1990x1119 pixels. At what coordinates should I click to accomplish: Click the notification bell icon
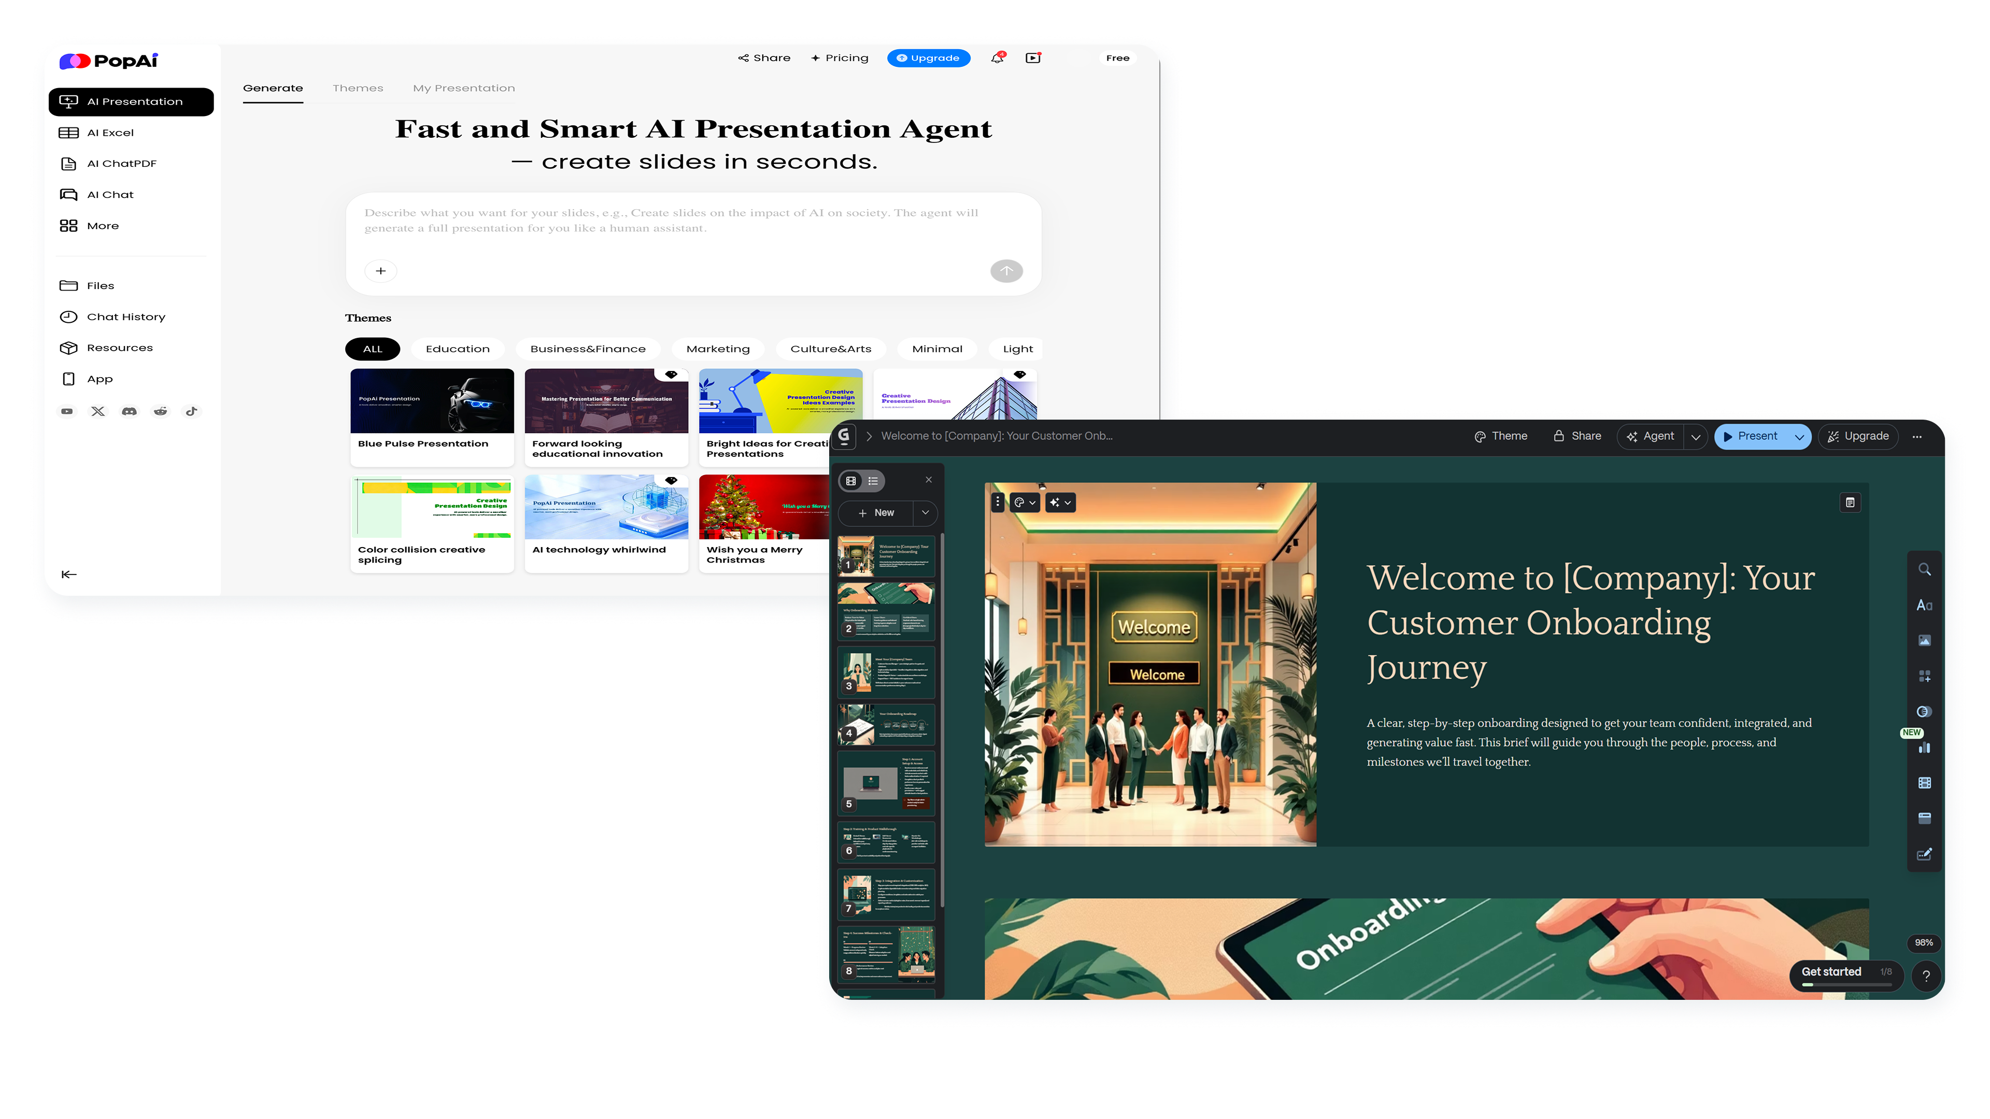click(x=997, y=58)
